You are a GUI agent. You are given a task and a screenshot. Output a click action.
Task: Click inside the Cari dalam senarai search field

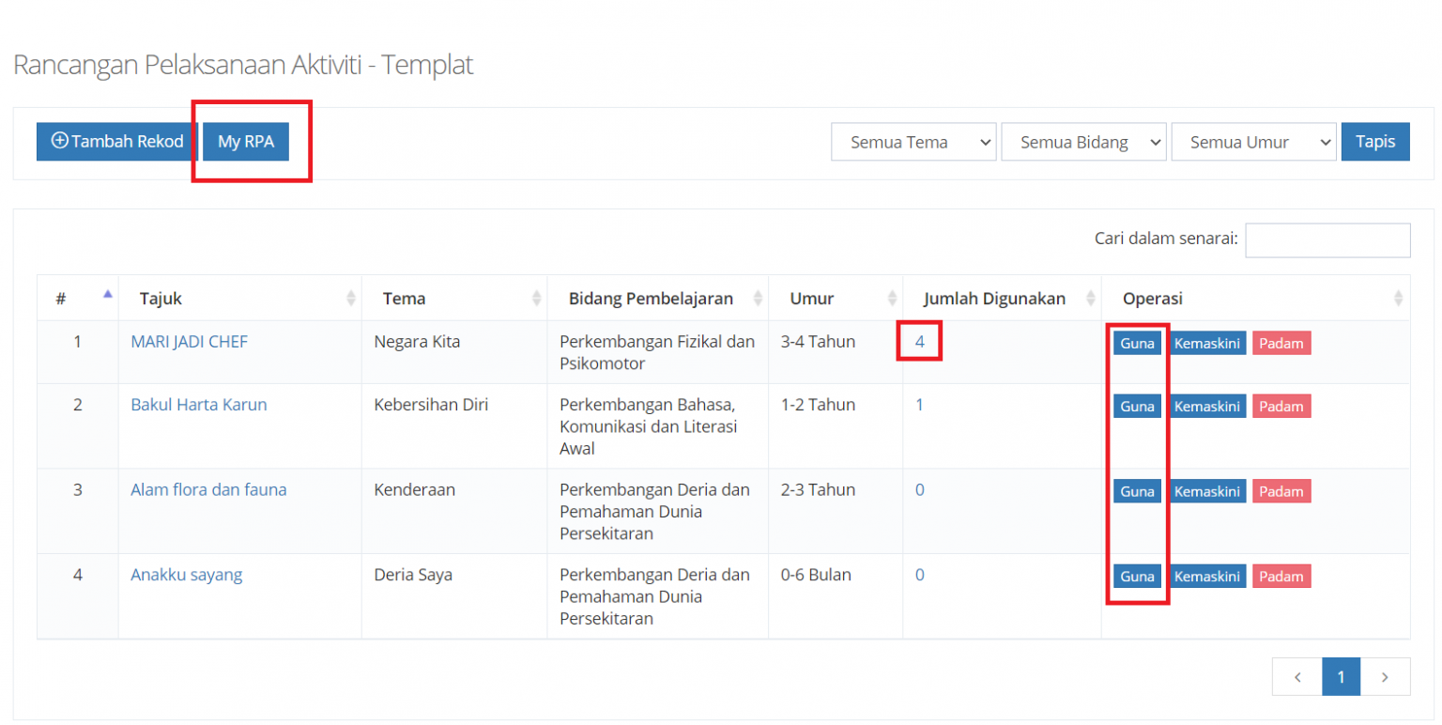[x=1327, y=239]
